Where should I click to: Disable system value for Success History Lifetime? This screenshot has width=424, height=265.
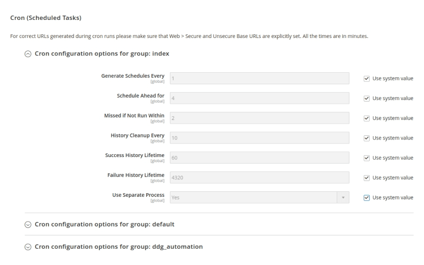(x=367, y=158)
